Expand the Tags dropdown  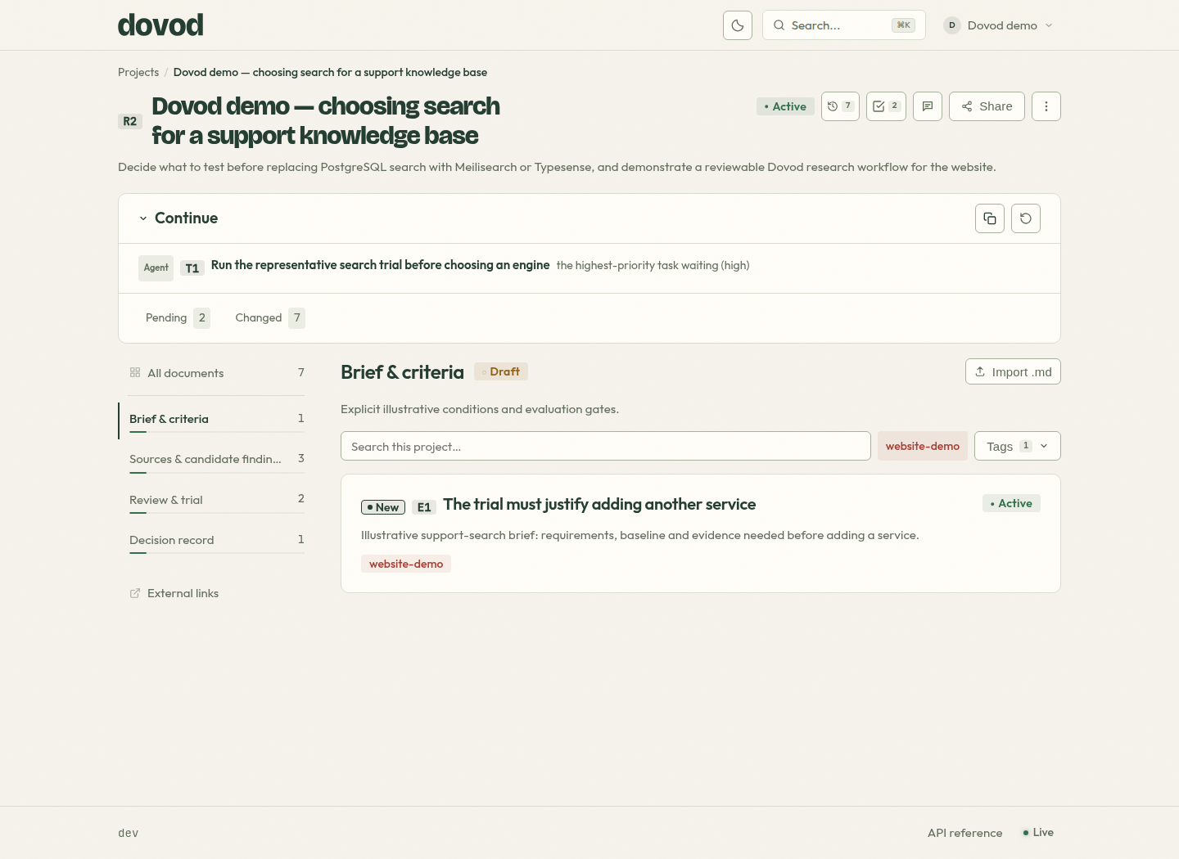[1018, 446]
